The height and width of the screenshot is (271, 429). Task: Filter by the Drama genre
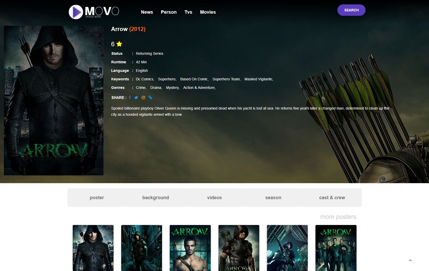(156, 88)
